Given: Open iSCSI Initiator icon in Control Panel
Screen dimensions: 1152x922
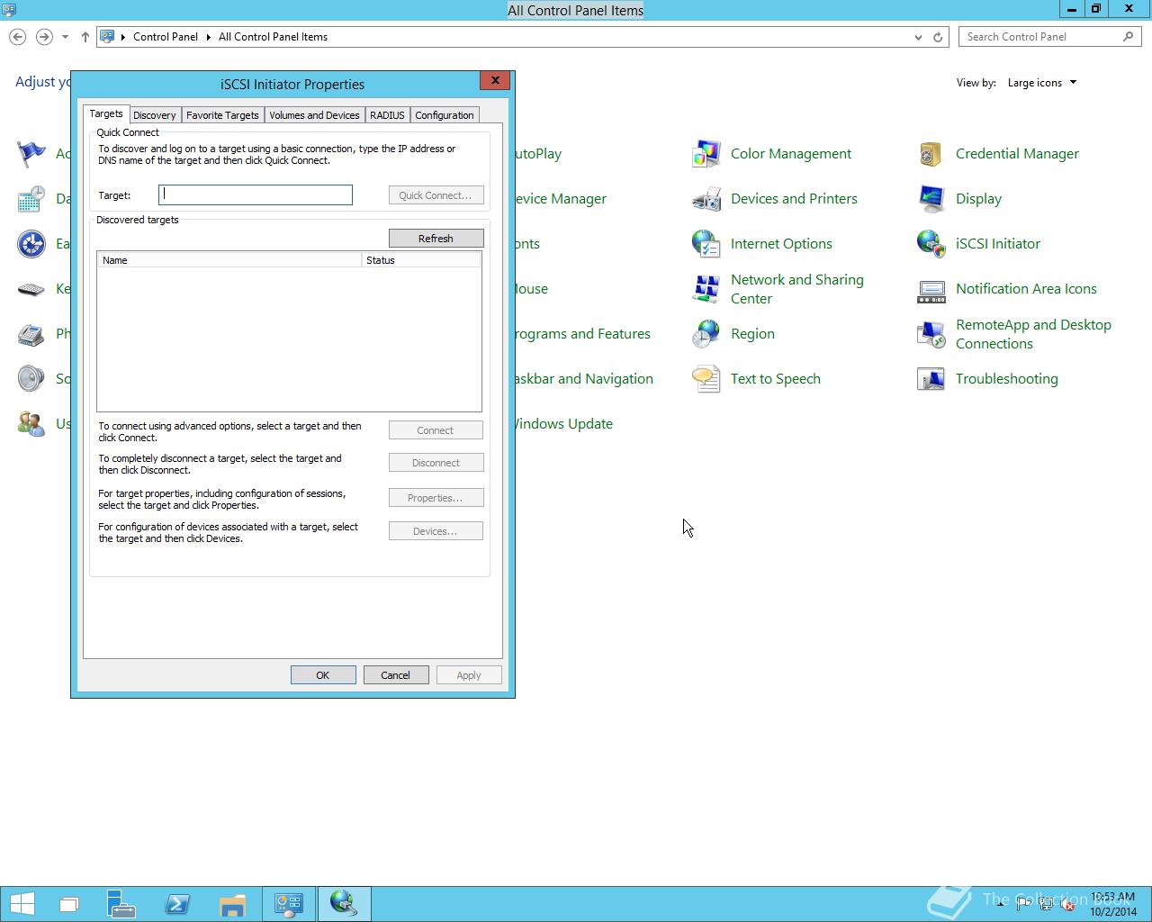Looking at the screenshot, I should click(x=931, y=244).
